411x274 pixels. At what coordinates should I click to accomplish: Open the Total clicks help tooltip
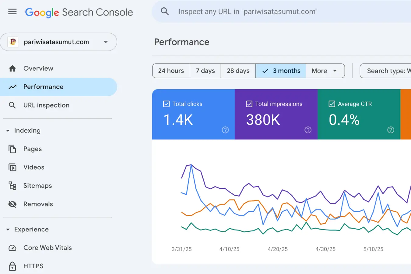225,130
